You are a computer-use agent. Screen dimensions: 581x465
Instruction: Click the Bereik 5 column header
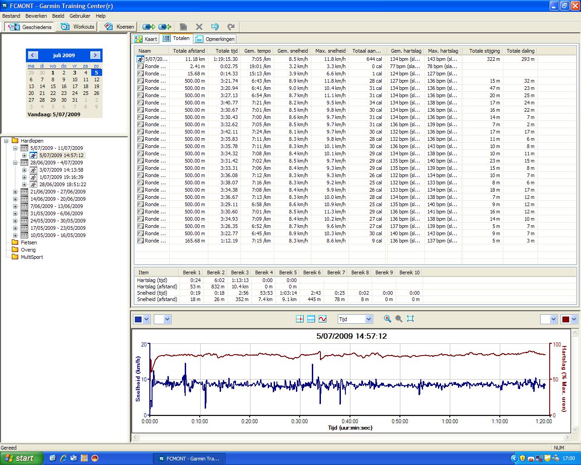[288, 272]
